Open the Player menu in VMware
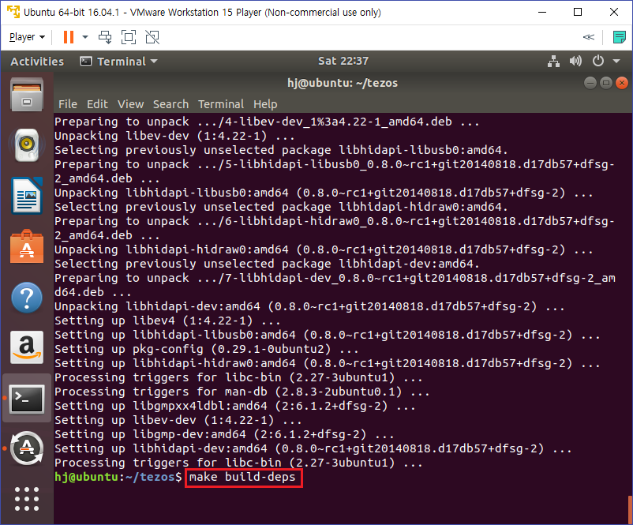 [27, 37]
